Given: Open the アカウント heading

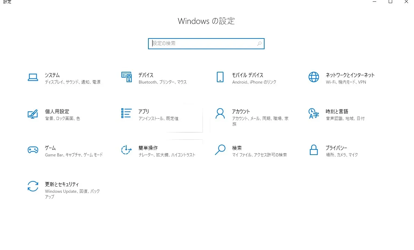Looking at the screenshot, I should 241,112.
